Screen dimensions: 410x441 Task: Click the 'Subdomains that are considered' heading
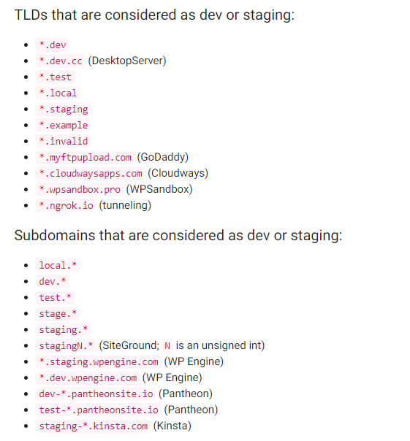(x=178, y=235)
